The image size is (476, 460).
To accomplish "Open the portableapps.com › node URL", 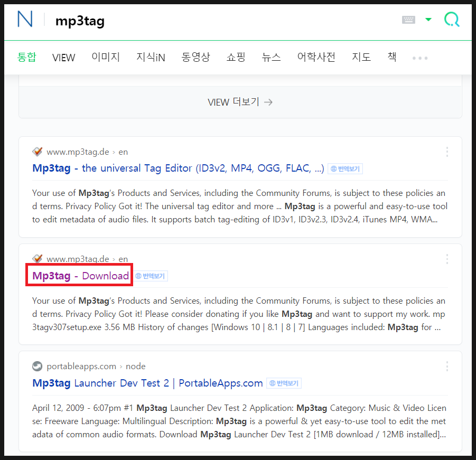I will coord(96,366).
